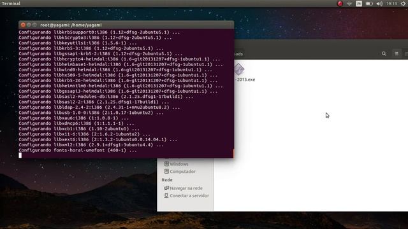Click line 'Configurando libxext6:i386'
This screenshot has width=408, height=229.
pos(98,139)
